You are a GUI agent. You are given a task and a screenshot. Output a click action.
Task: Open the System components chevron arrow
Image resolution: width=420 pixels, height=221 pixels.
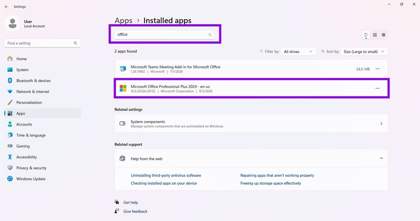point(381,124)
